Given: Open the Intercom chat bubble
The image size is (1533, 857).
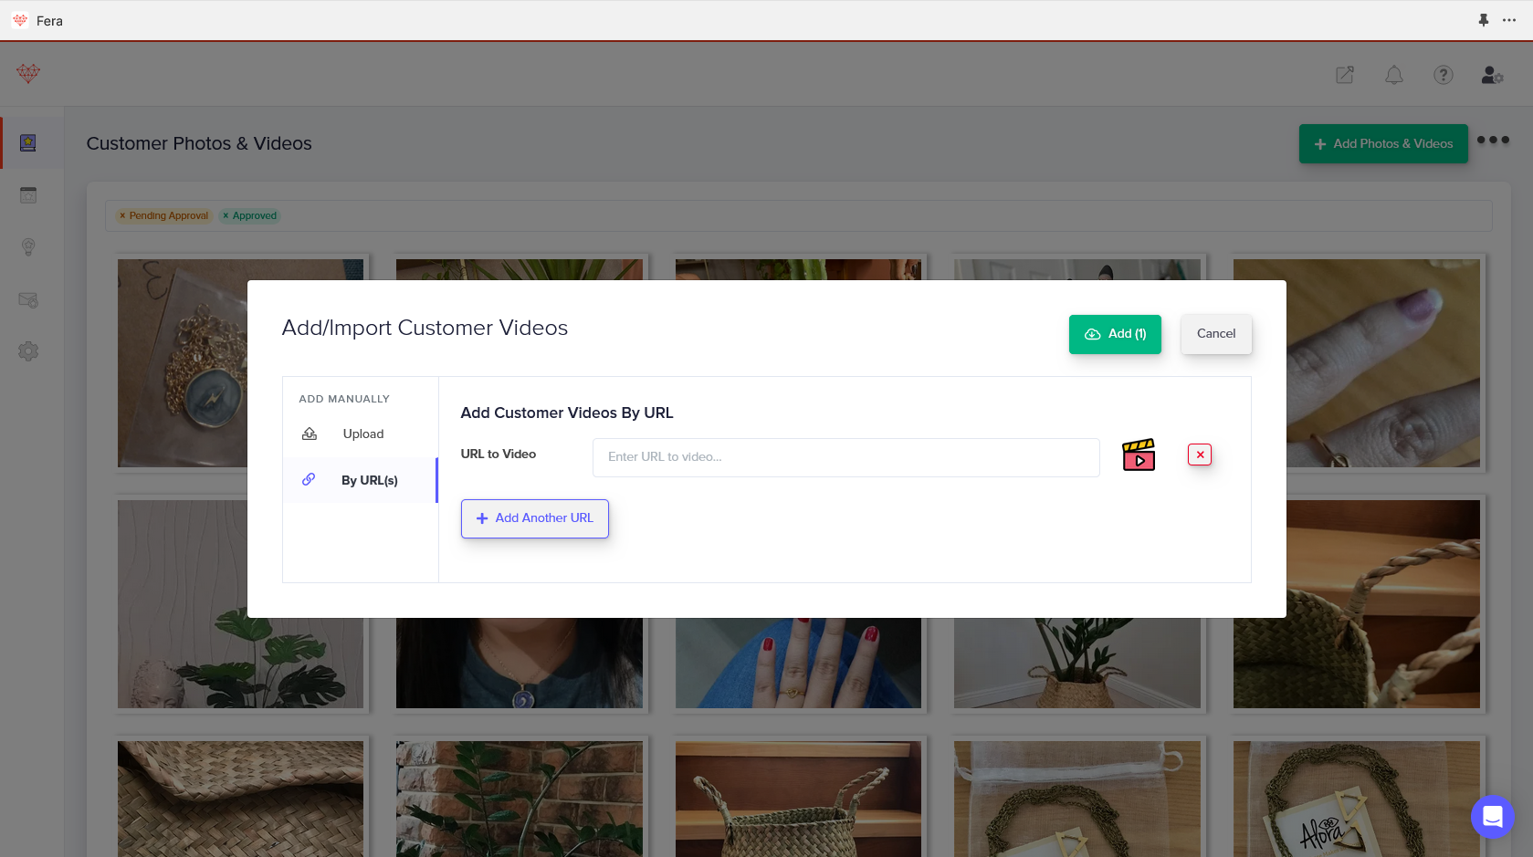Looking at the screenshot, I should tap(1492, 817).
